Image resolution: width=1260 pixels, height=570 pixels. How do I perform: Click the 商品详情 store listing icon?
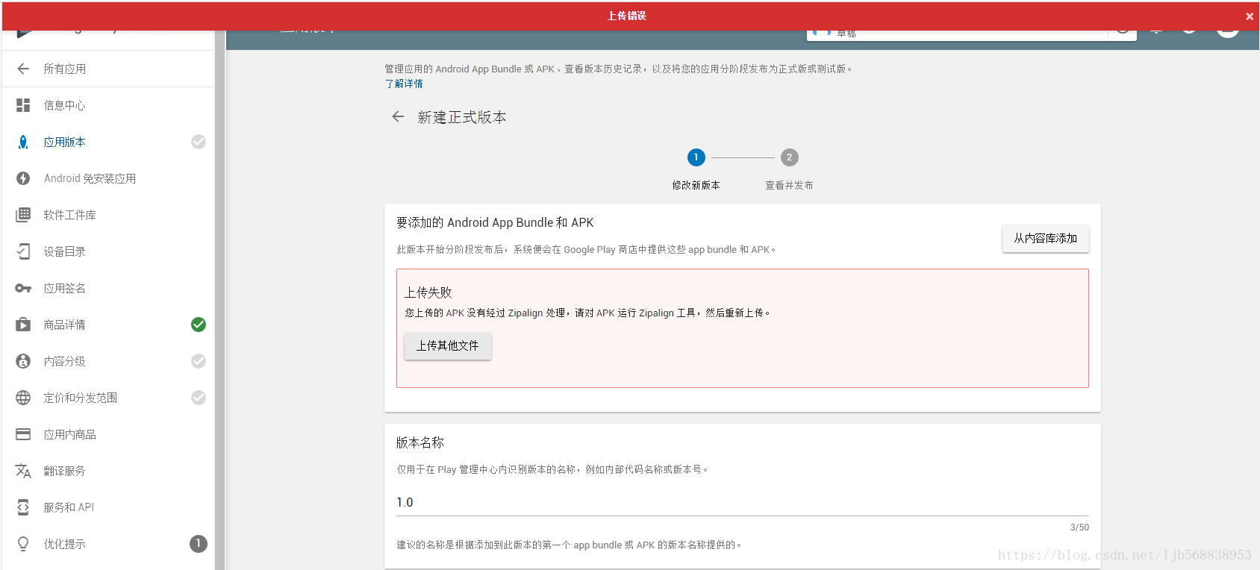23,325
